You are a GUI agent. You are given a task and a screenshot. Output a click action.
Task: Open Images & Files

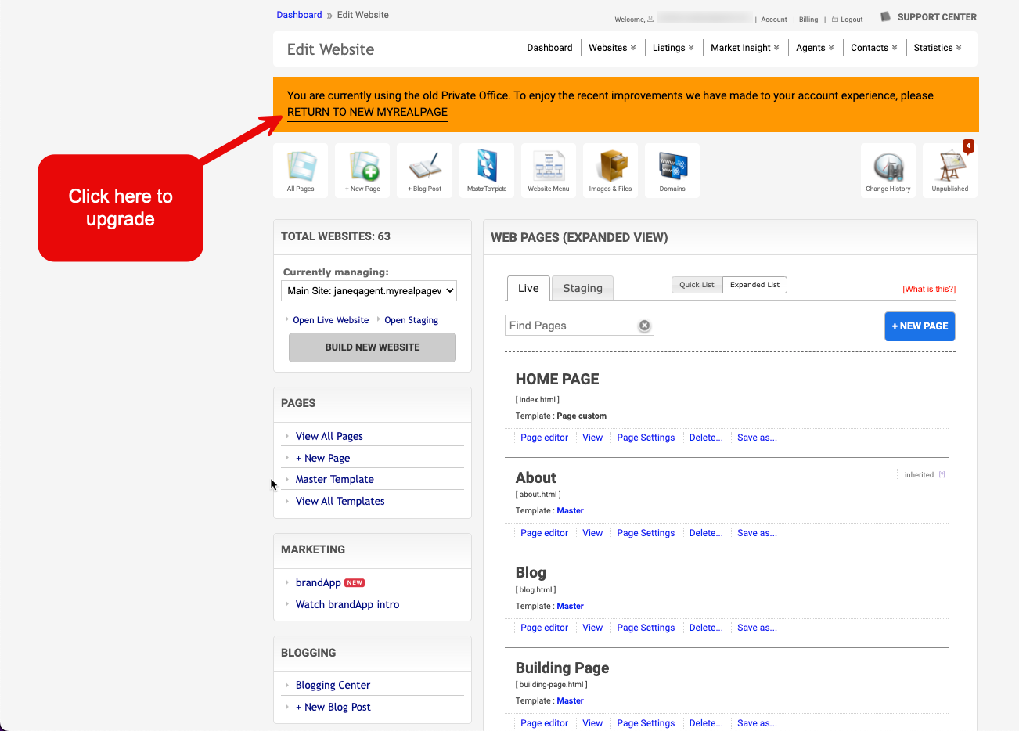pyautogui.click(x=610, y=170)
